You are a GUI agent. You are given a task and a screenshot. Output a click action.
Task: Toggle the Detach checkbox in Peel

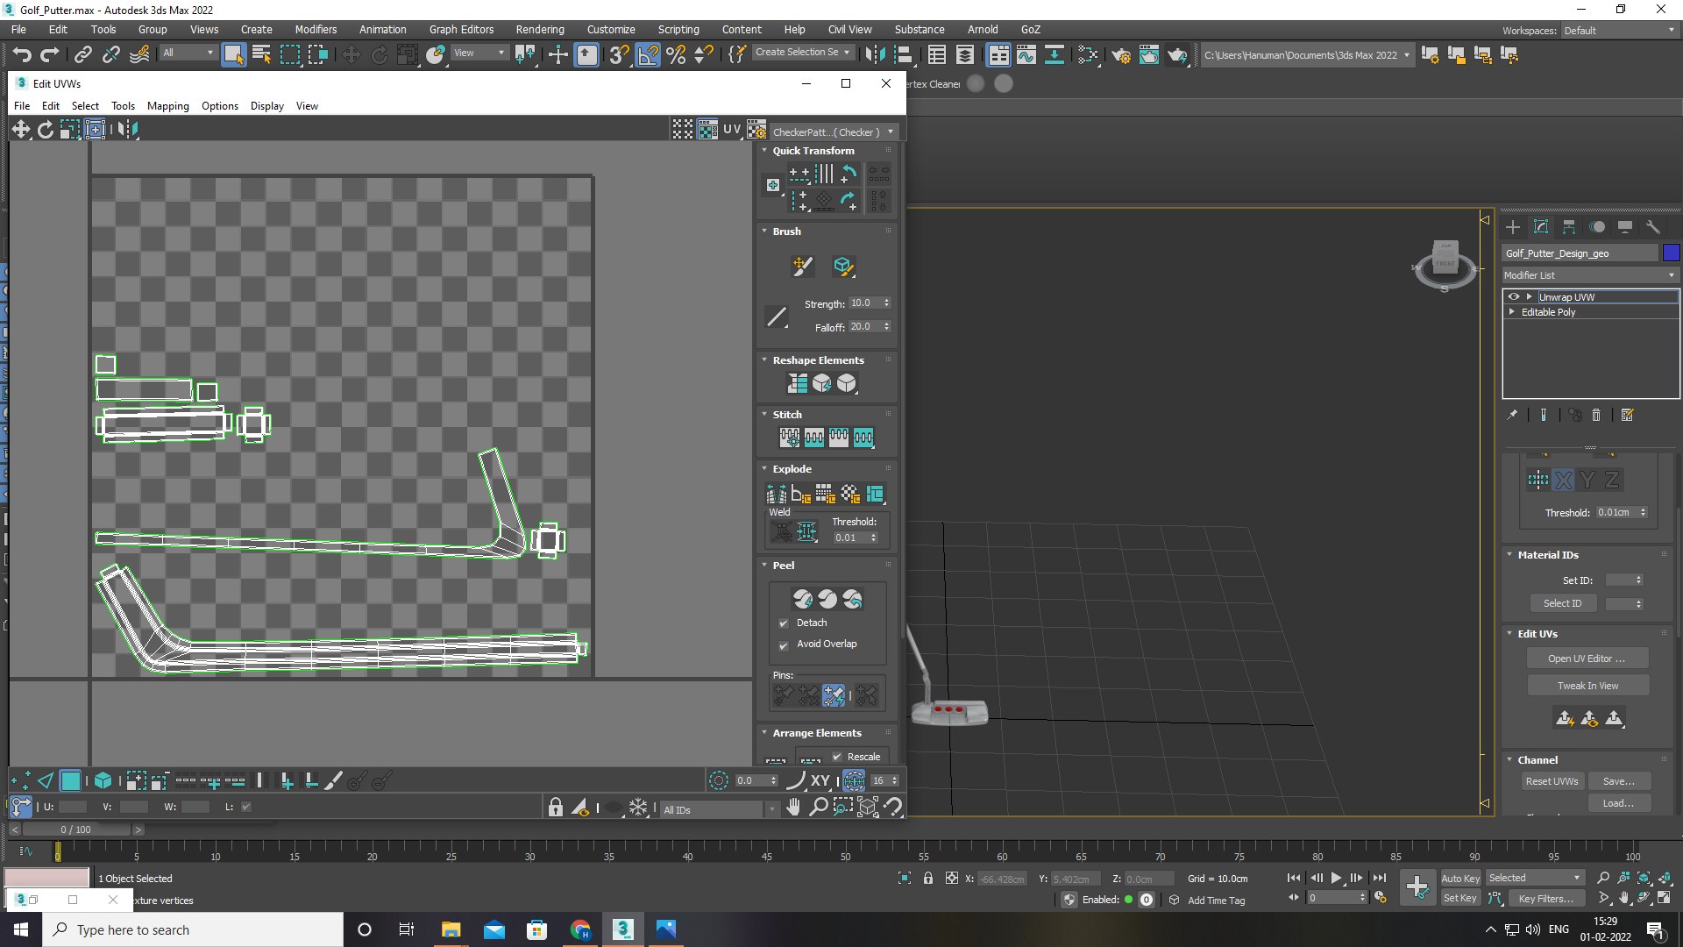pos(784,623)
